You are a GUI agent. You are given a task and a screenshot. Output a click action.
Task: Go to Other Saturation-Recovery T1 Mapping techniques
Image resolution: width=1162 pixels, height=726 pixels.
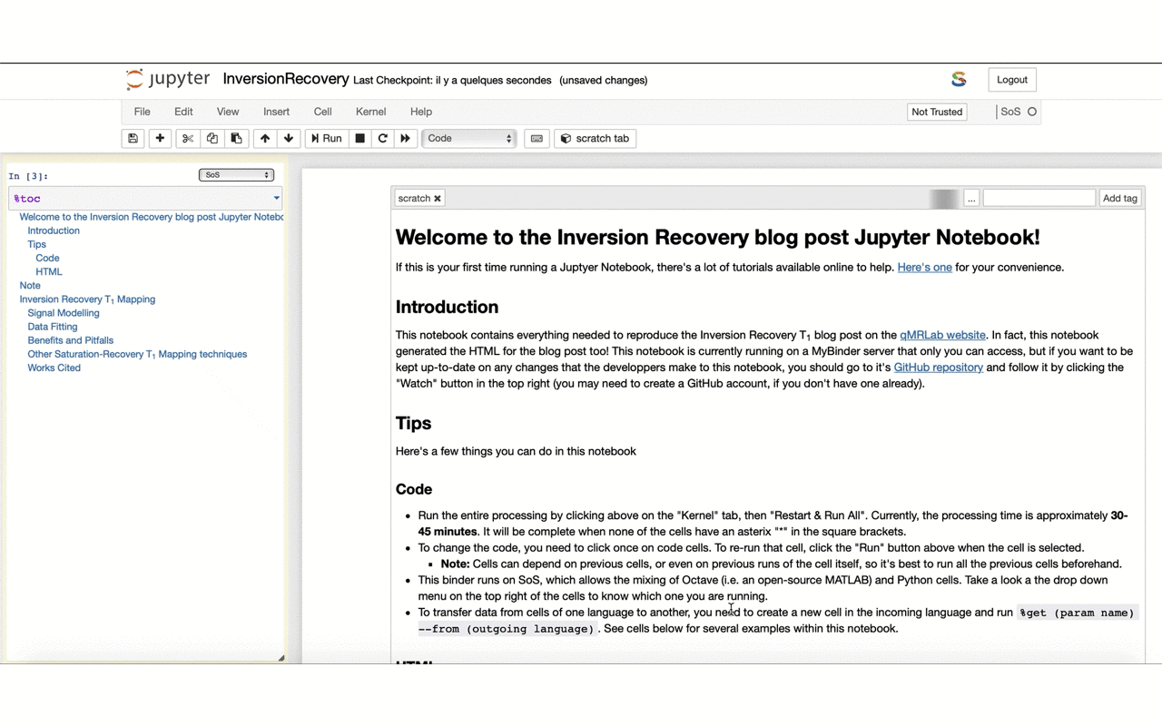(137, 354)
